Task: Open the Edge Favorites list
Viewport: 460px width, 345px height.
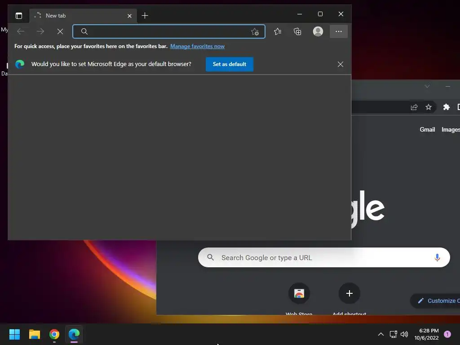Action: 278,31
